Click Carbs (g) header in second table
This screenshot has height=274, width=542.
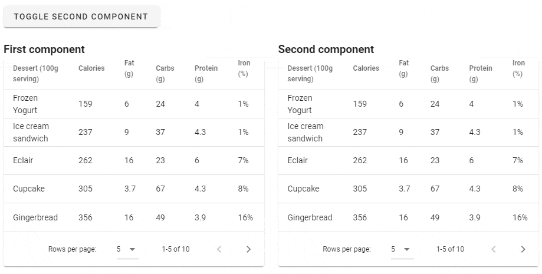click(439, 74)
